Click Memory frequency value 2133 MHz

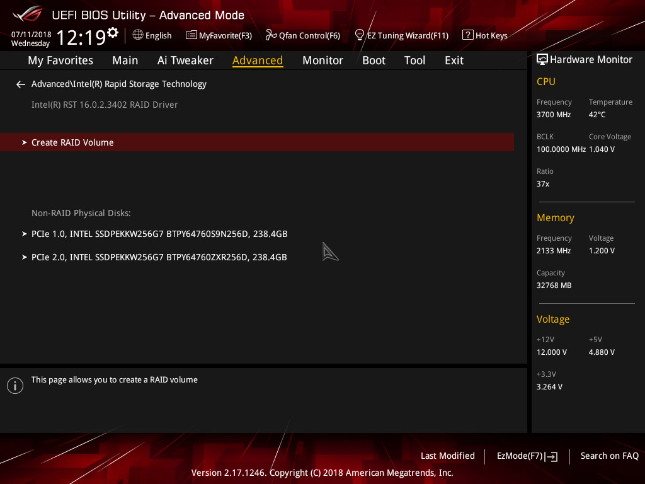click(554, 251)
